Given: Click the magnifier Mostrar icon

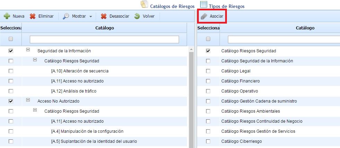Looking at the screenshot, I should 66,16.
